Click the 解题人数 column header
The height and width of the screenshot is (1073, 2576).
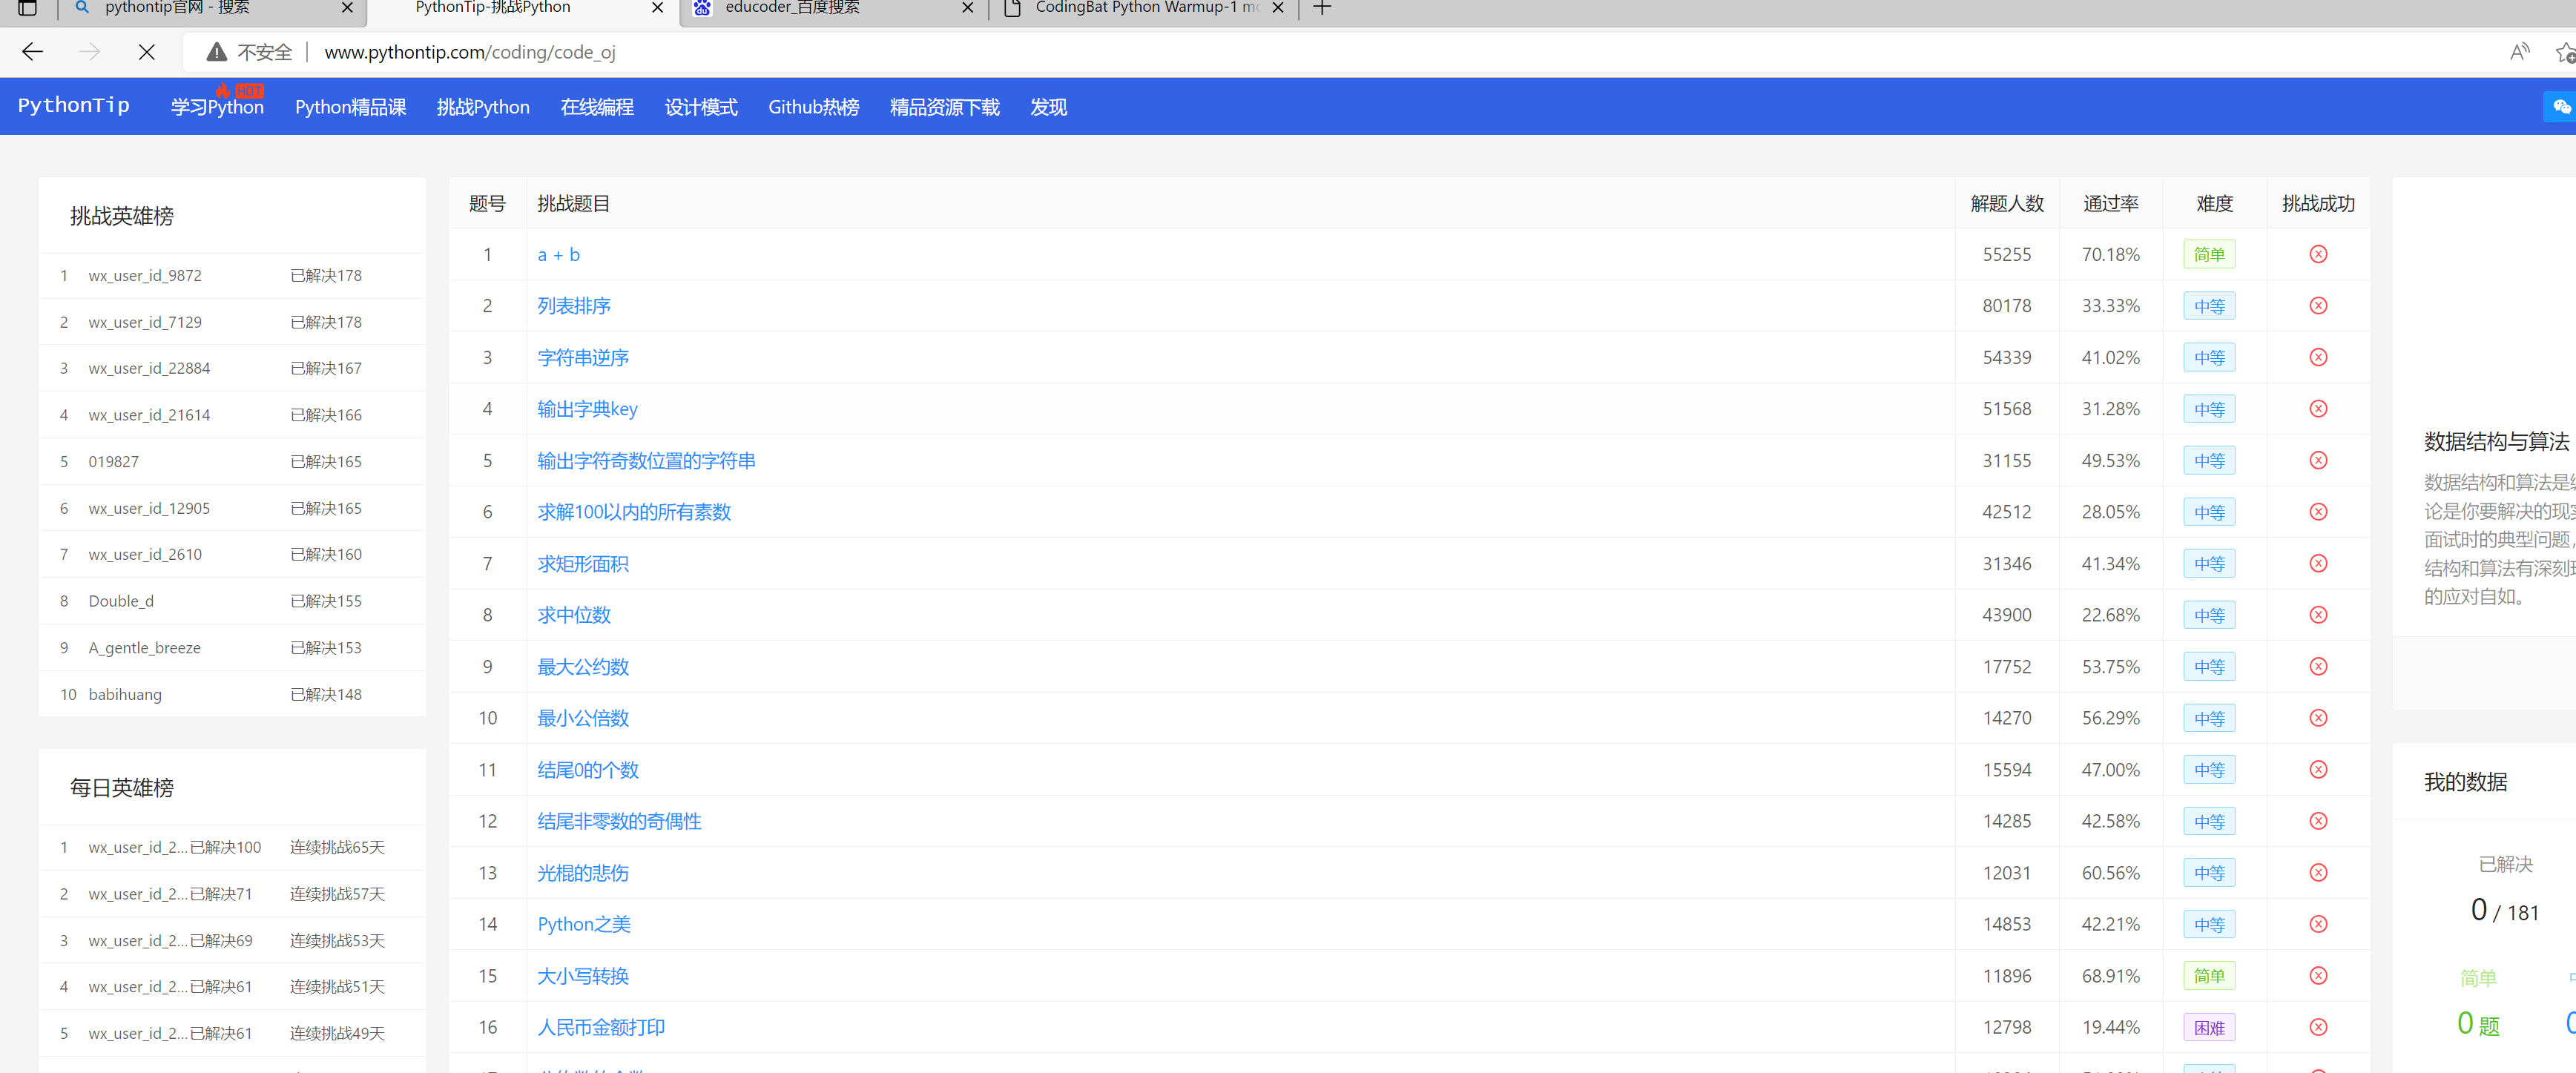point(2007,203)
